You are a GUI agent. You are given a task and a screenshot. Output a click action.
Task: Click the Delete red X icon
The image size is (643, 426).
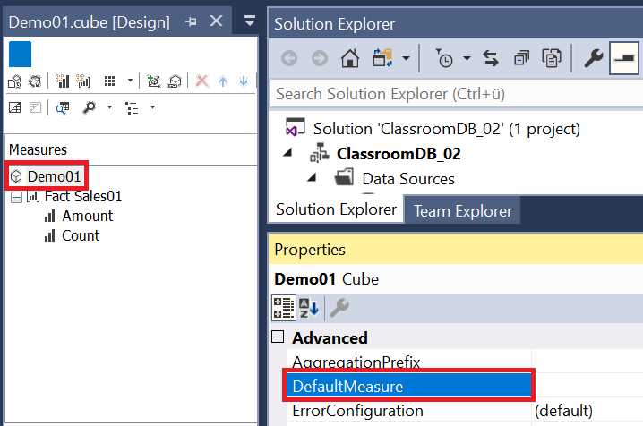coord(201,81)
